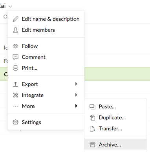Expand the Export submenu arrow

coord(76,84)
